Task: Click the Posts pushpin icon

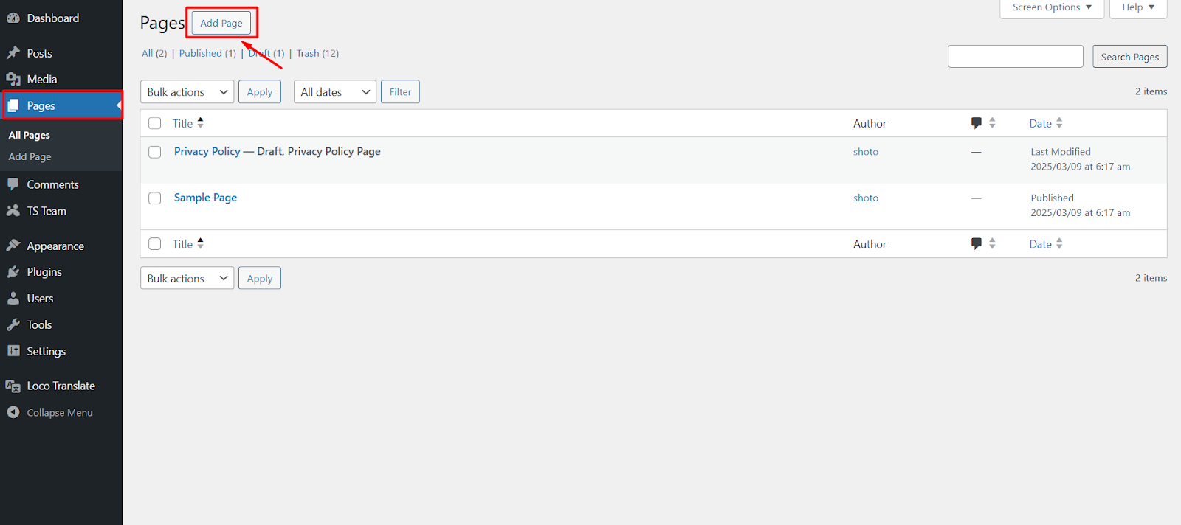Action: 13,53
